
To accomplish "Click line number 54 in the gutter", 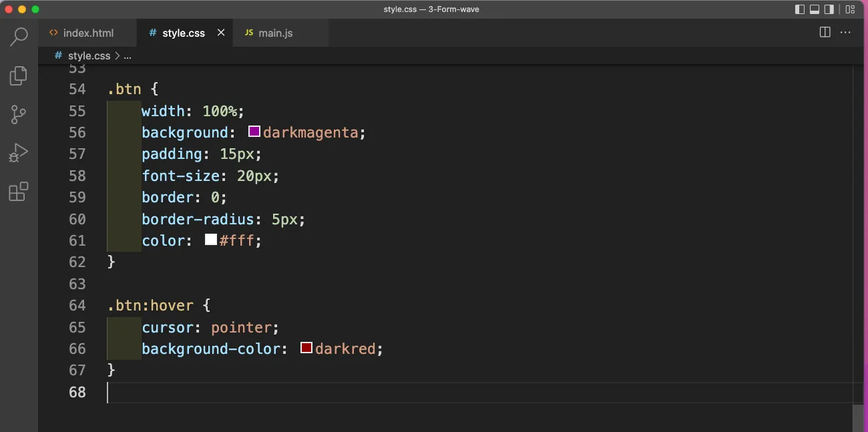I will click(77, 89).
